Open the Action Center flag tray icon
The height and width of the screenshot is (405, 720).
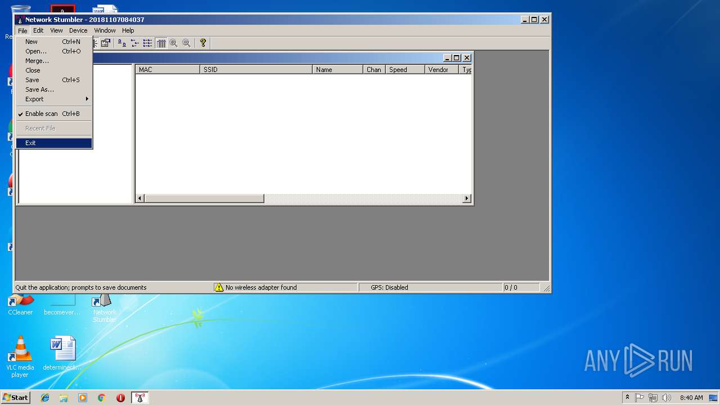click(x=640, y=398)
